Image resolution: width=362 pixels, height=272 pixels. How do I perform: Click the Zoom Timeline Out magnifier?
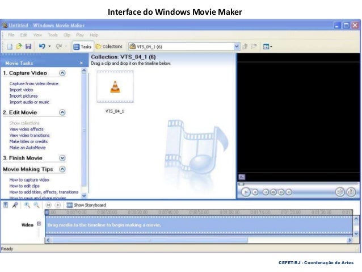click(x=36, y=205)
